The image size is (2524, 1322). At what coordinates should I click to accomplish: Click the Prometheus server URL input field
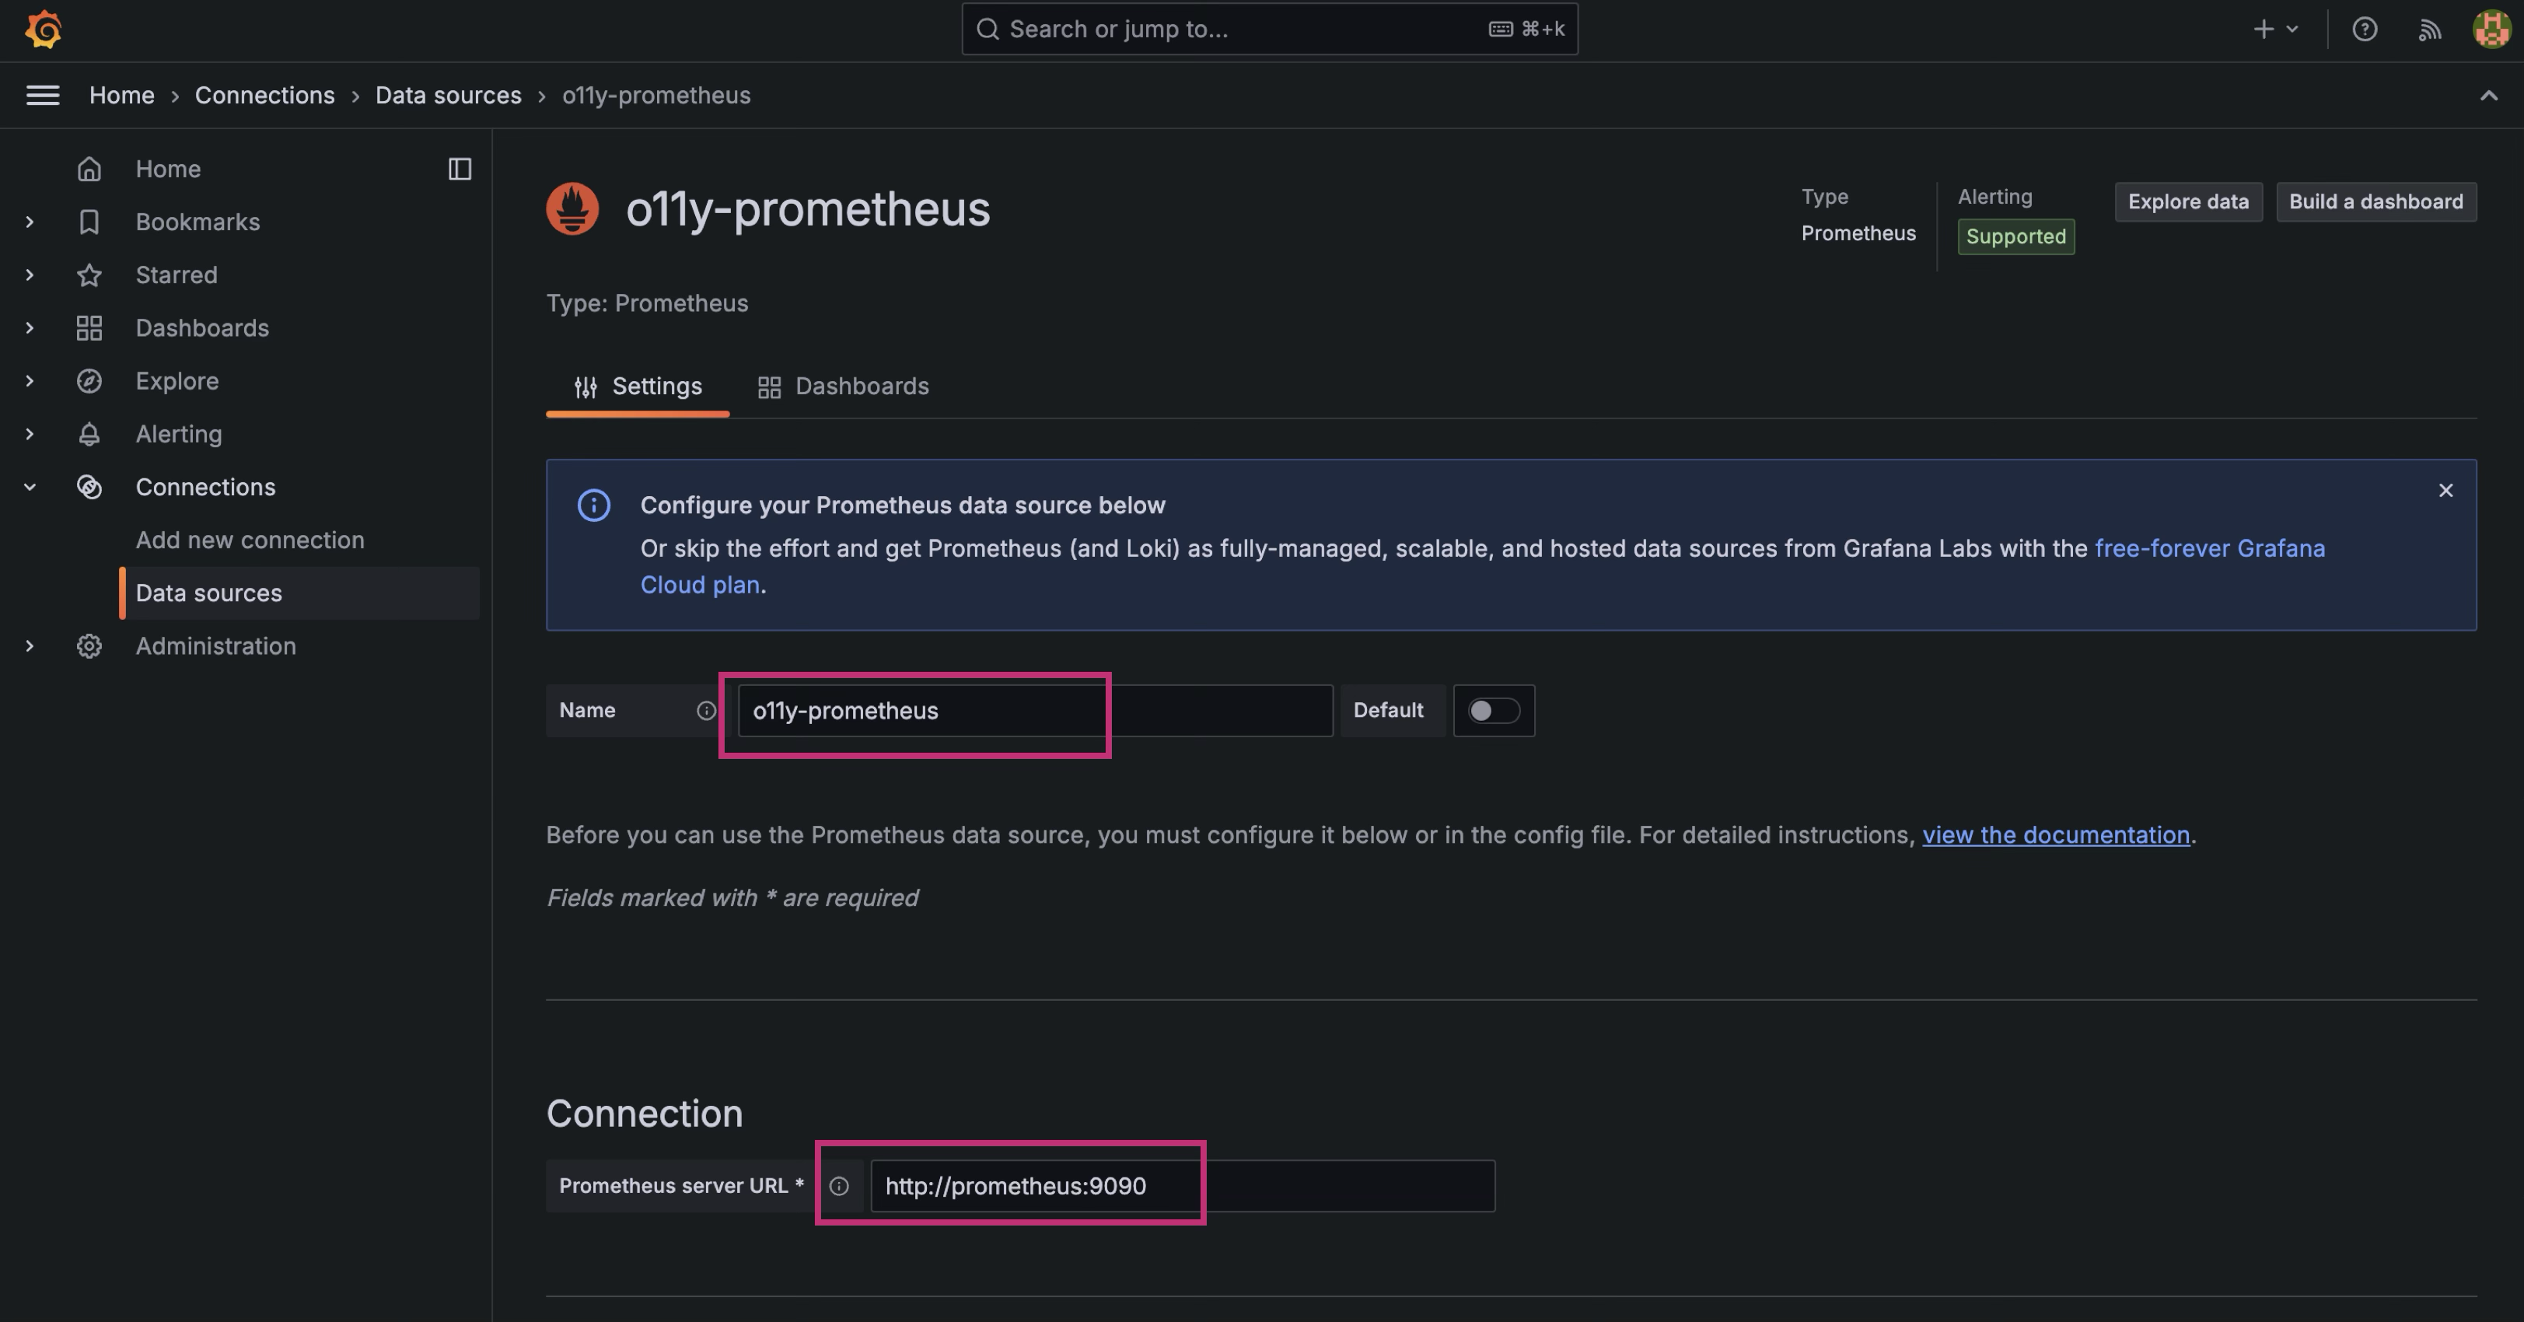[x=1183, y=1186]
